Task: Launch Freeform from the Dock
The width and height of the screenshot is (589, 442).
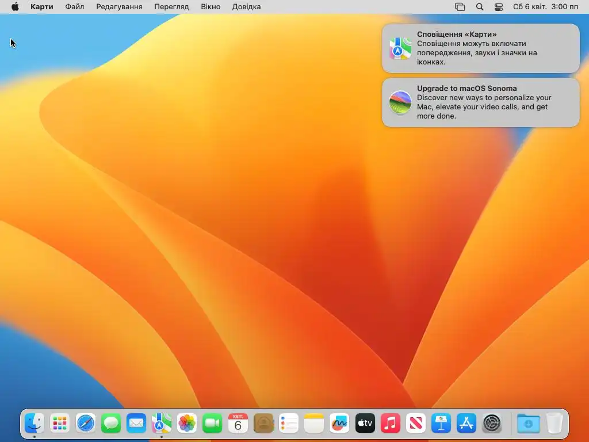Action: tap(339, 423)
